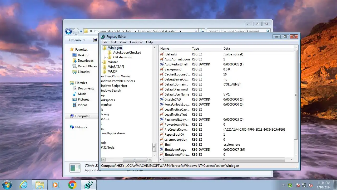337x190 pixels.
Task: Select the DefaultUserName value icon
Action: click(162, 94)
